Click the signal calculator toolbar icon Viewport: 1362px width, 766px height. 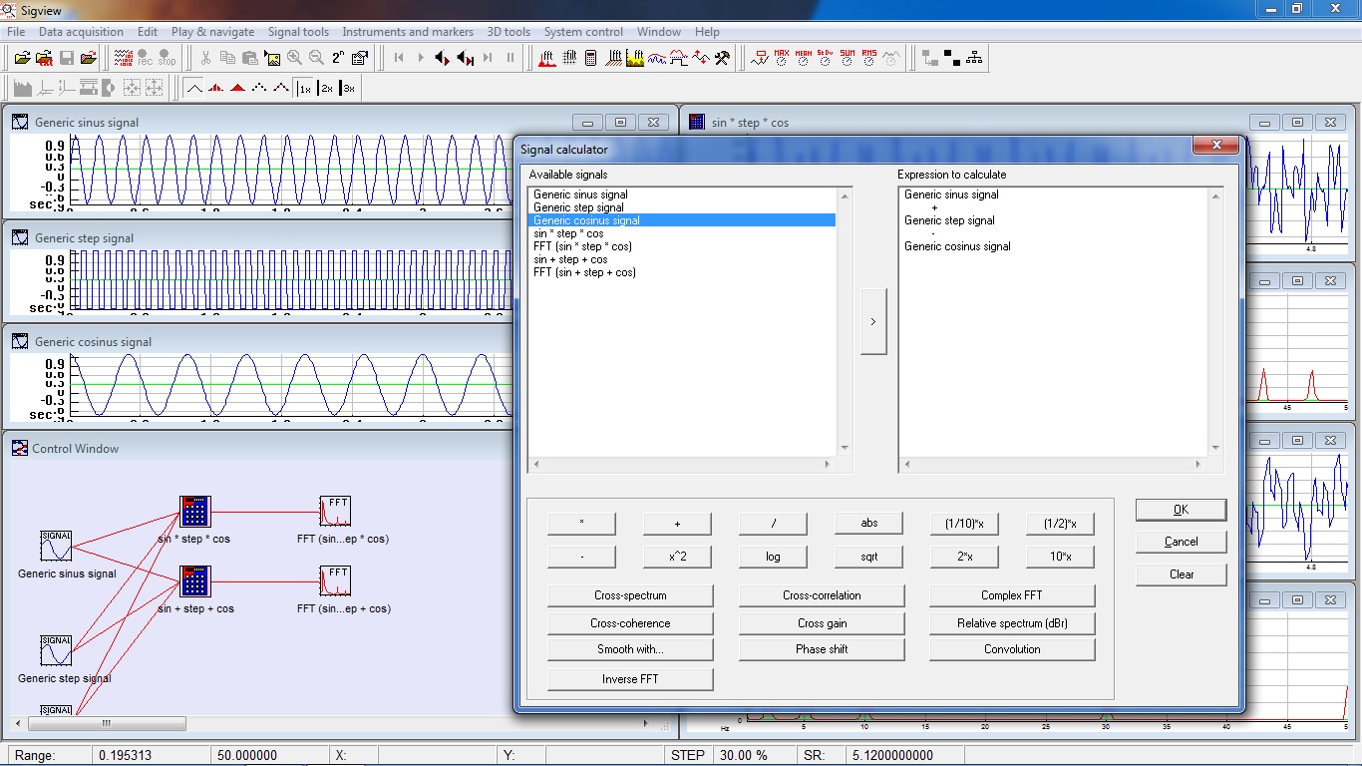[x=591, y=59]
